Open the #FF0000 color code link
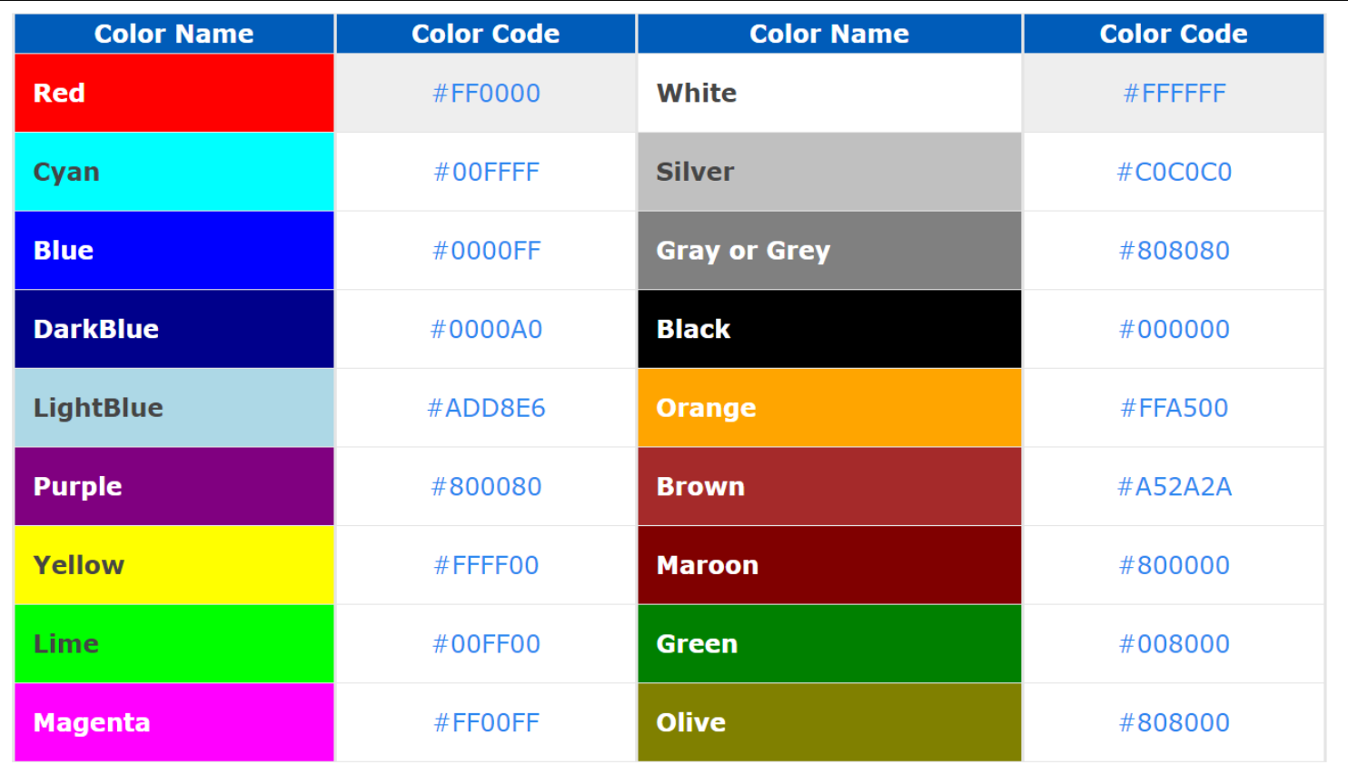Image resolution: width=1348 pixels, height=775 pixels. click(486, 93)
